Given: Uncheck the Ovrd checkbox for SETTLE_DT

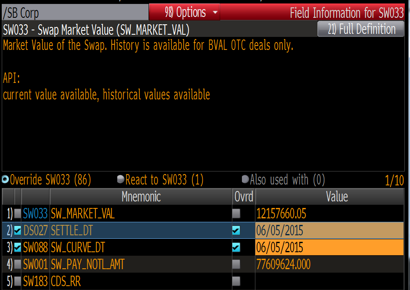Looking at the screenshot, I should 236,231.
